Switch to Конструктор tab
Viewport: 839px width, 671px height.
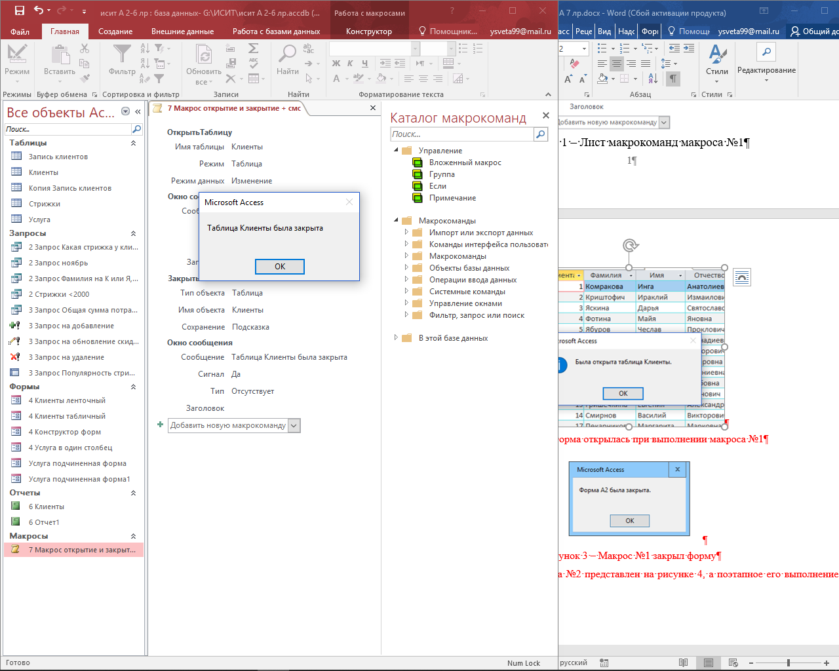368,31
